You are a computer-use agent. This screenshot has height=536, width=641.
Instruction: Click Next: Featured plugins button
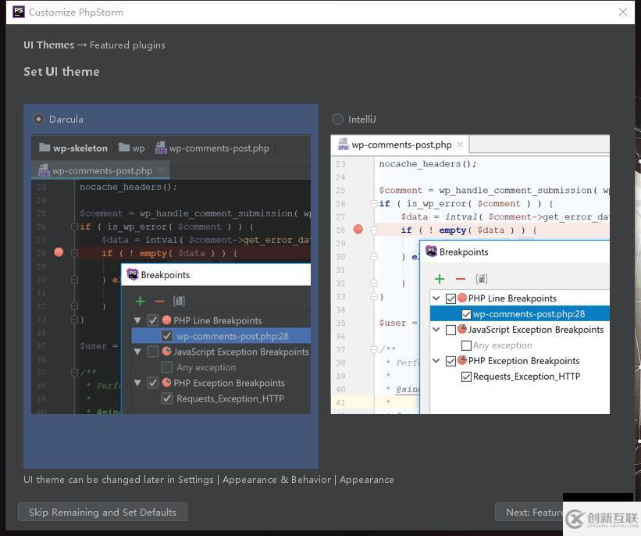pos(531,513)
